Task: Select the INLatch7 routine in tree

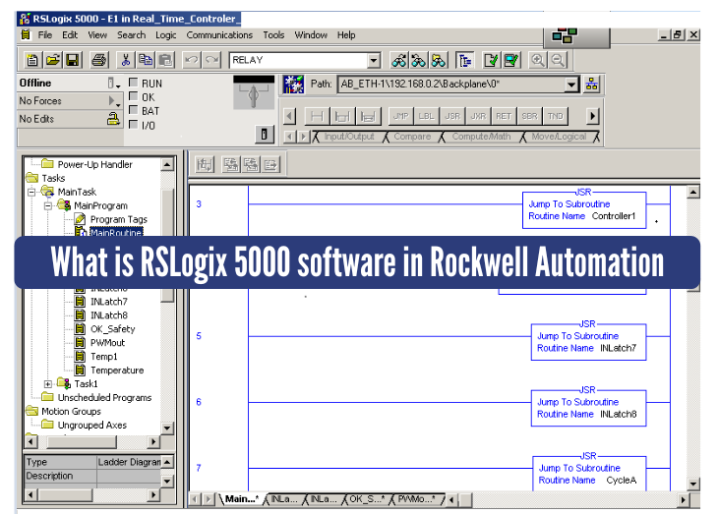Action: pos(108,302)
